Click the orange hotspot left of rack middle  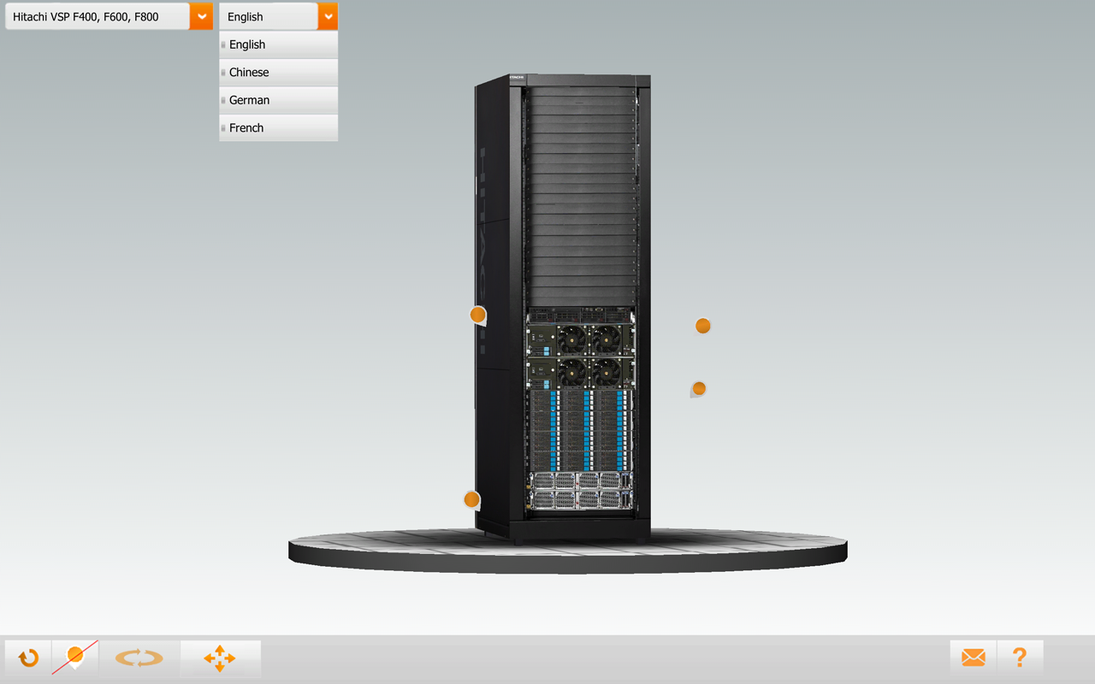[x=478, y=315]
